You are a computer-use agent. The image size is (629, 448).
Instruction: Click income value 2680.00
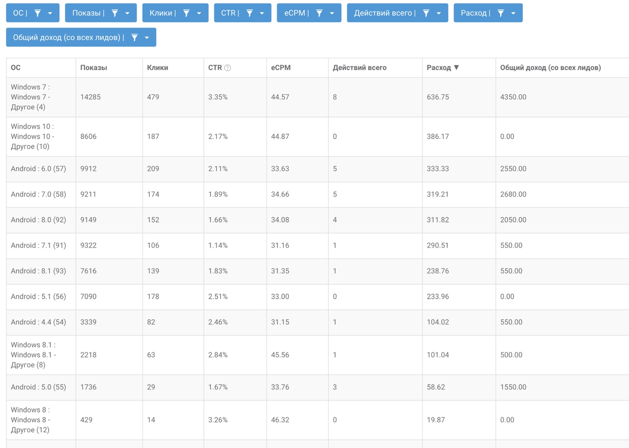[513, 194]
